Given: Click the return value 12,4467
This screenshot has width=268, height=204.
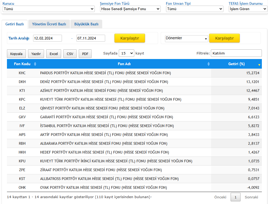Looking at the screenshot, I should (x=253, y=91).
